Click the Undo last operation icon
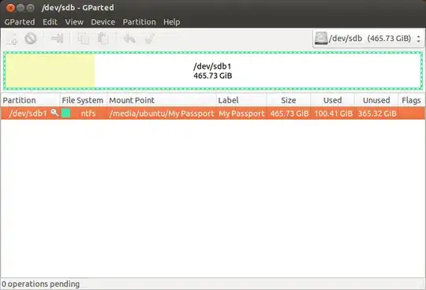This screenshot has width=426, height=290. point(129,39)
